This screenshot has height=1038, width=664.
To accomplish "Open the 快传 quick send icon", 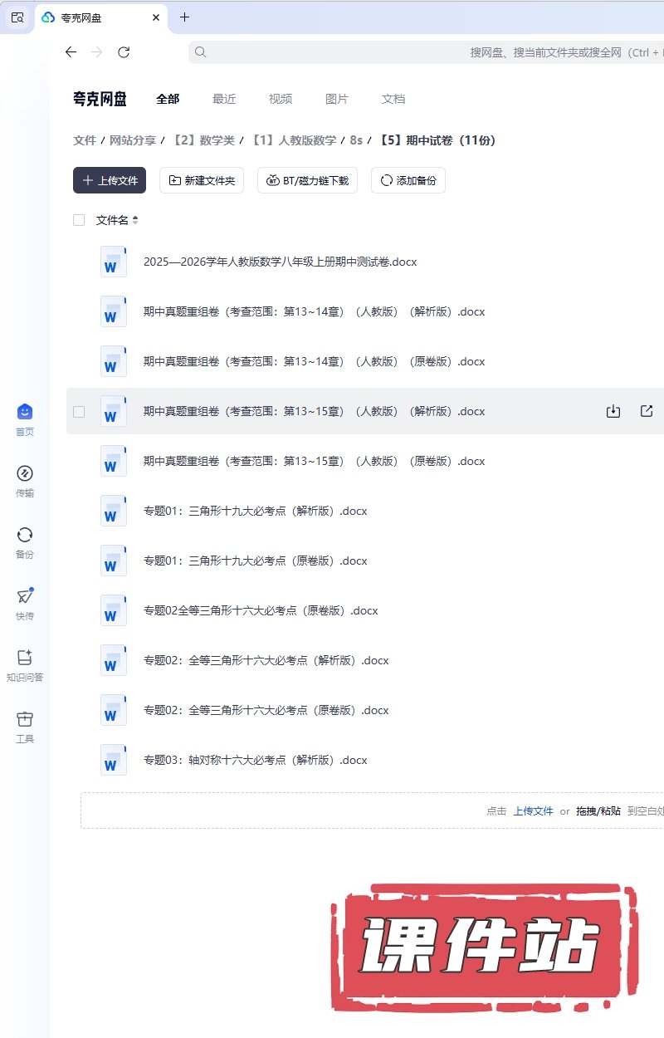I will click(25, 596).
